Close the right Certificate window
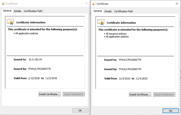 177,4
